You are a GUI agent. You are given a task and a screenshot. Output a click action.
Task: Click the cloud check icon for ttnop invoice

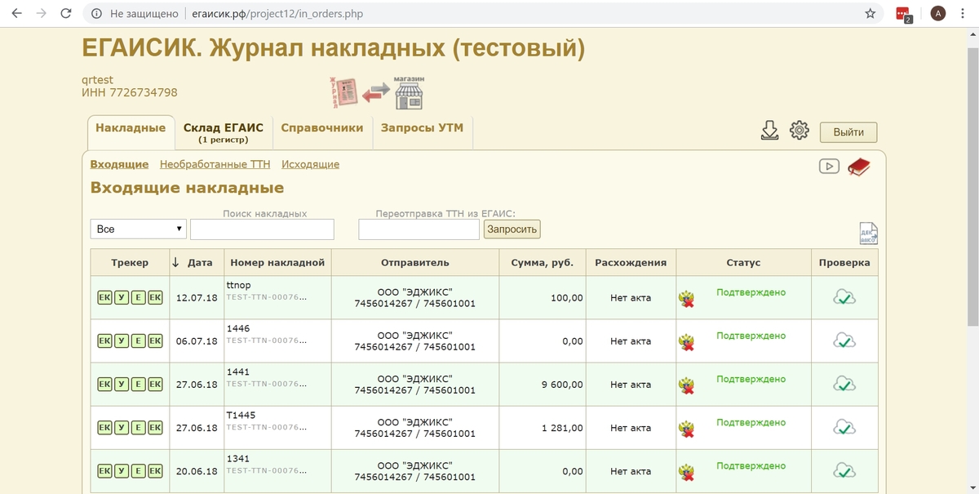(844, 297)
